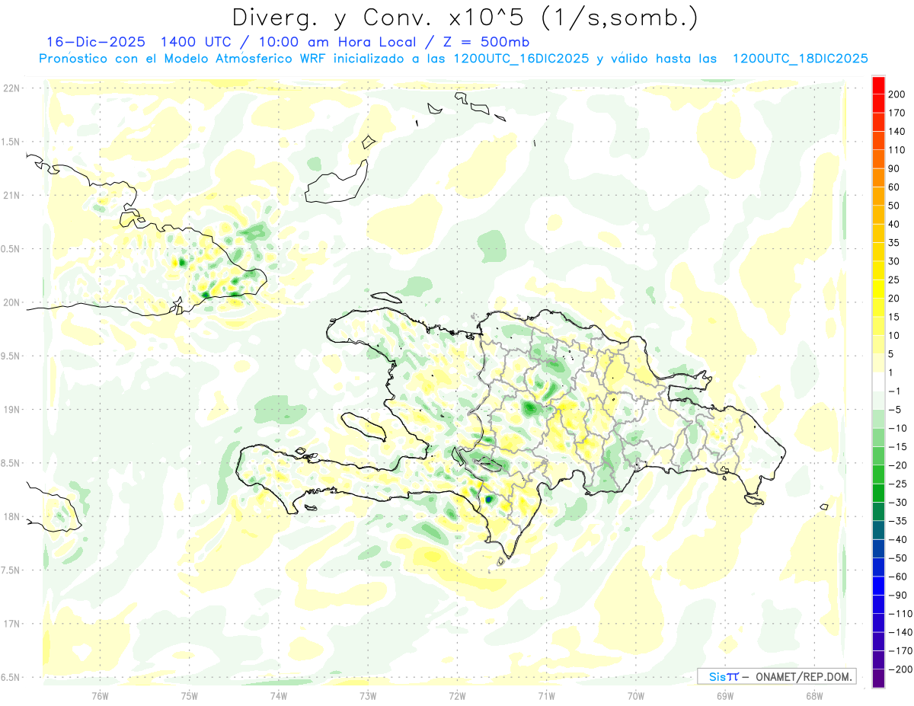Click the 'Z = 500mb' level text
This screenshot has width=914, height=706.
487,42
